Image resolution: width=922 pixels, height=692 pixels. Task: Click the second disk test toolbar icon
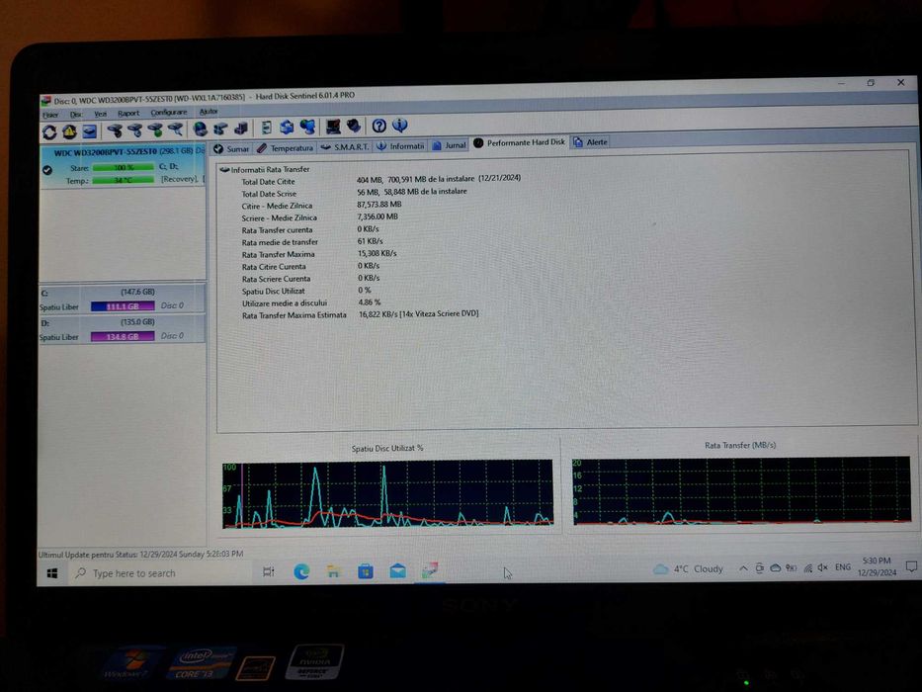(135, 130)
